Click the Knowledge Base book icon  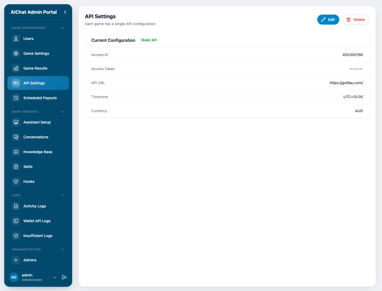pos(16,152)
